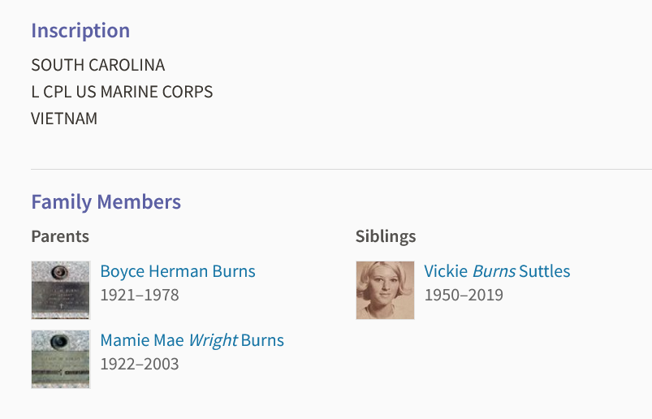Click the surname Suttles
Viewport: 652px width, 419px height.
pos(545,271)
